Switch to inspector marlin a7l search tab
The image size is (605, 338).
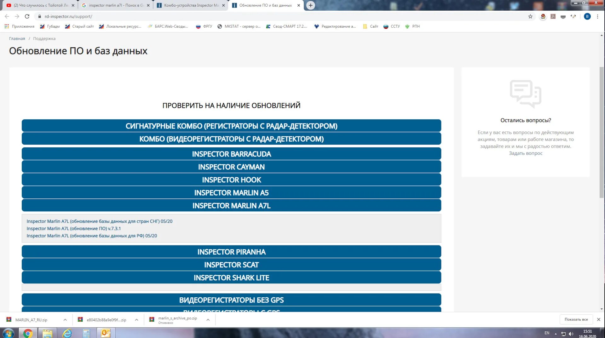[x=115, y=5]
